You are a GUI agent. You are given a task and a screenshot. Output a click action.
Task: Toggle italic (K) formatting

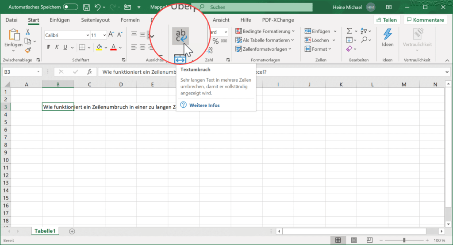57,47
